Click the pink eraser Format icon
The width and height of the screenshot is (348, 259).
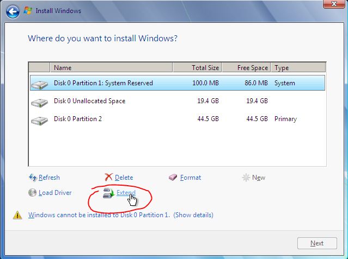(x=173, y=178)
